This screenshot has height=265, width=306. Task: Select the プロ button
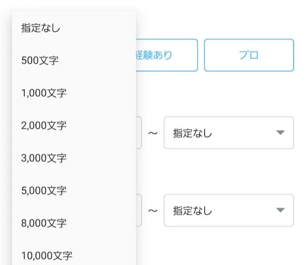click(x=249, y=55)
